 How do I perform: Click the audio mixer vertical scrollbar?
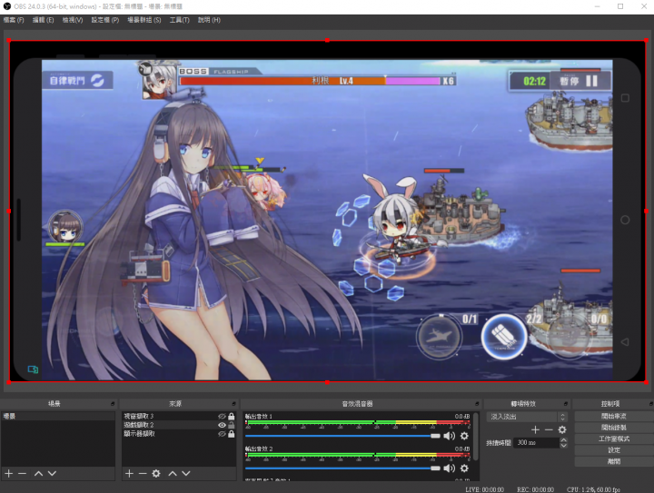[475, 437]
